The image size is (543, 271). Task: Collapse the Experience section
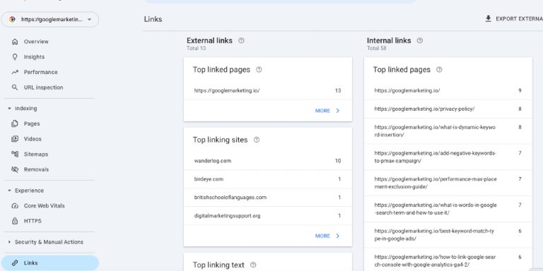[x=9, y=191]
